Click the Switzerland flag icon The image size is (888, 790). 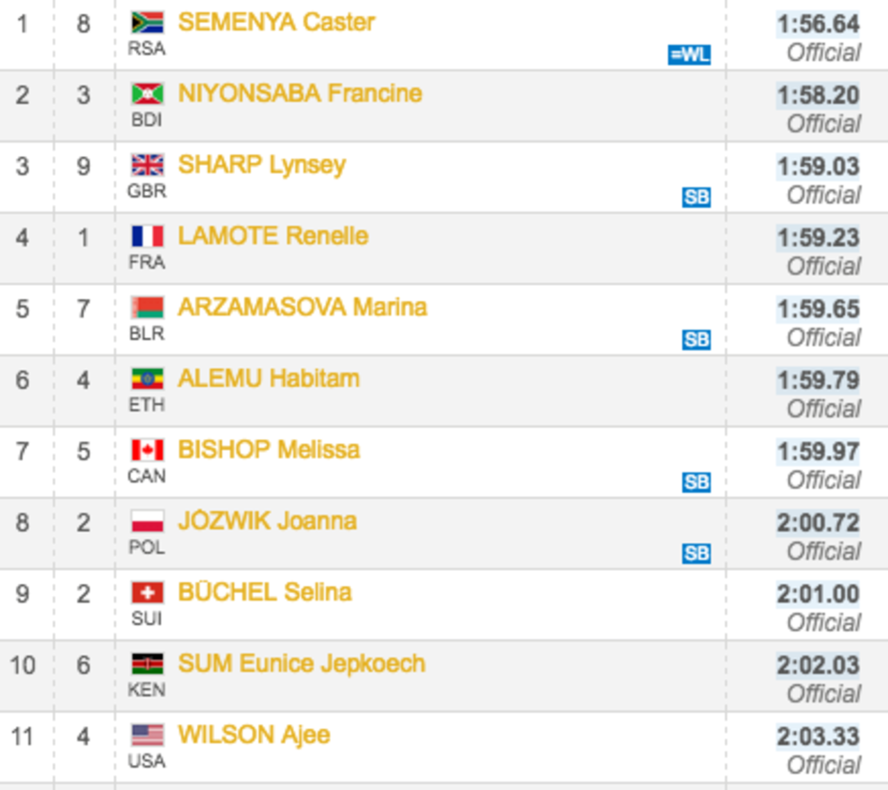tap(148, 592)
